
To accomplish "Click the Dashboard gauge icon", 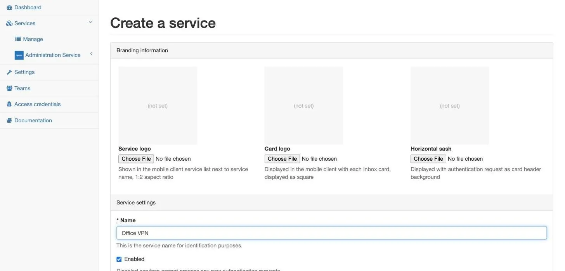I will (x=9, y=7).
